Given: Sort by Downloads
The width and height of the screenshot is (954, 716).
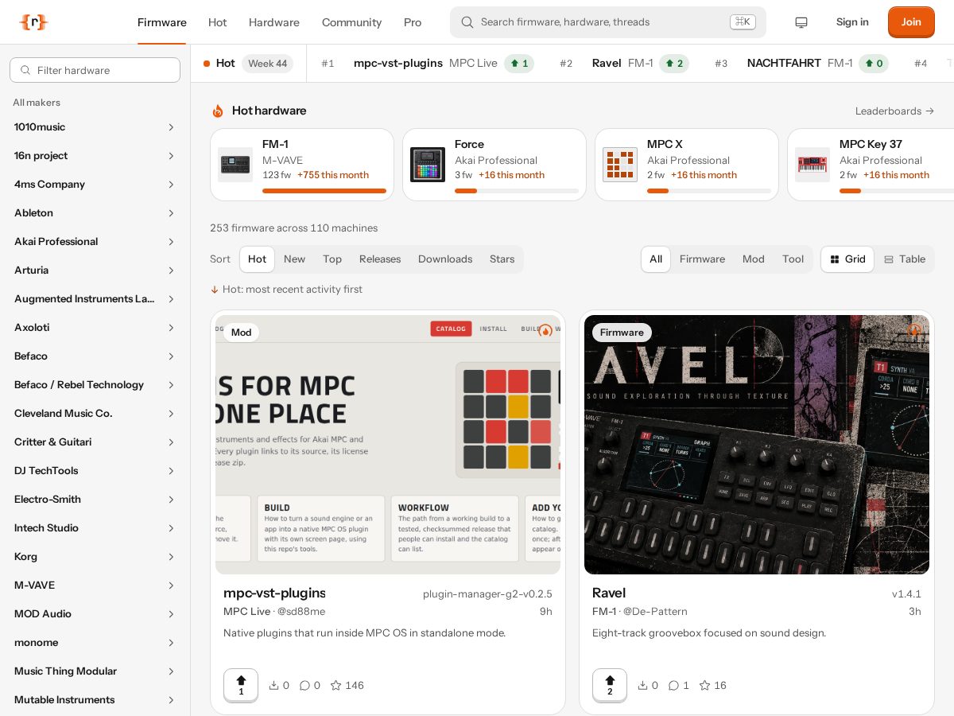Looking at the screenshot, I should (x=445, y=259).
